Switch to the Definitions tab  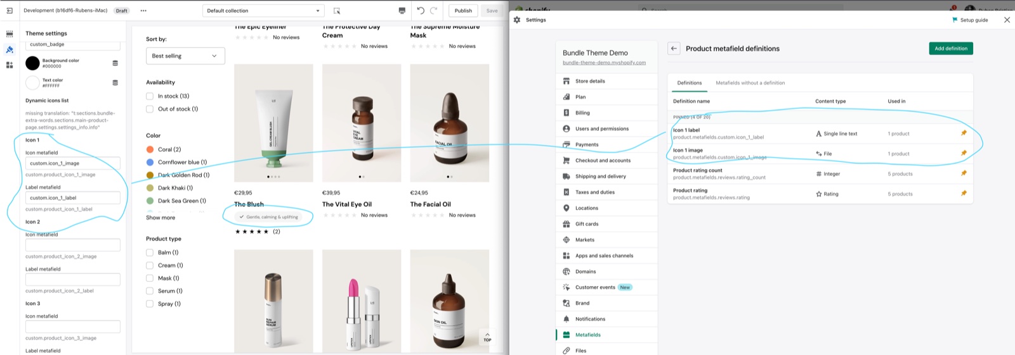689,83
